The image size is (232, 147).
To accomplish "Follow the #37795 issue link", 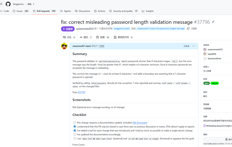I will [x=81, y=92].
